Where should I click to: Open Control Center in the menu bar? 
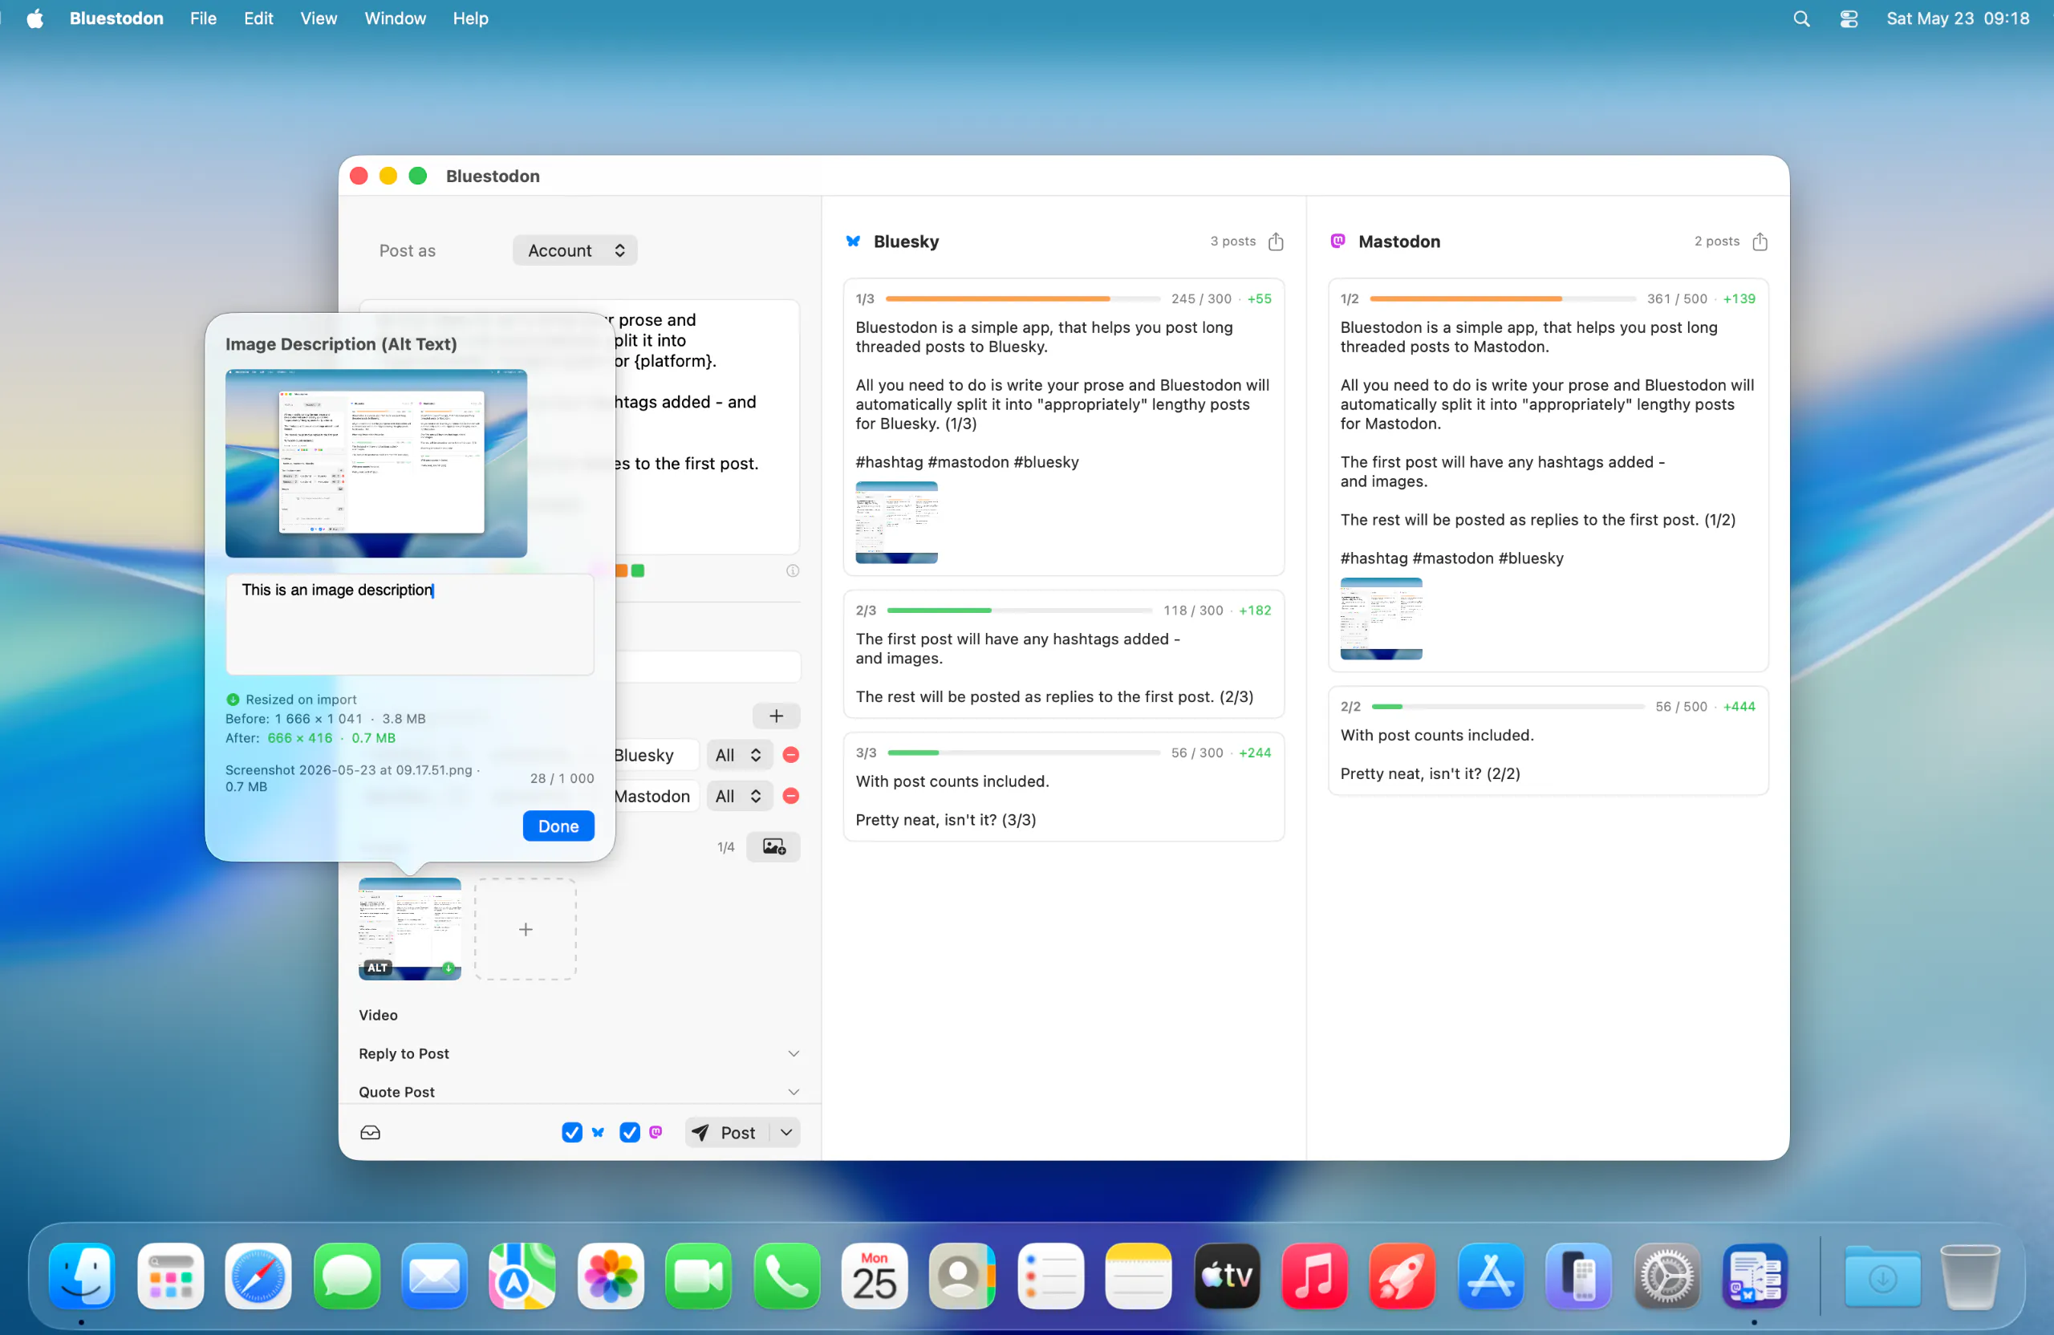coord(1849,18)
